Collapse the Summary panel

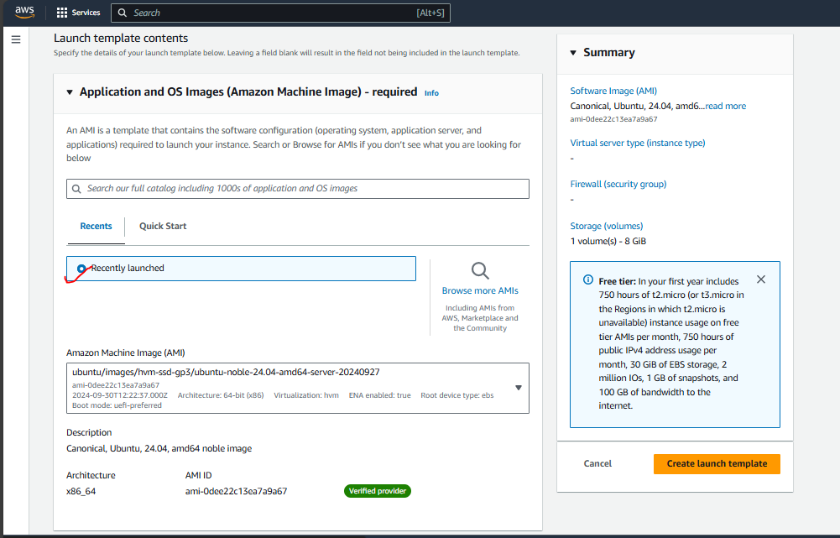coord(573,53)
